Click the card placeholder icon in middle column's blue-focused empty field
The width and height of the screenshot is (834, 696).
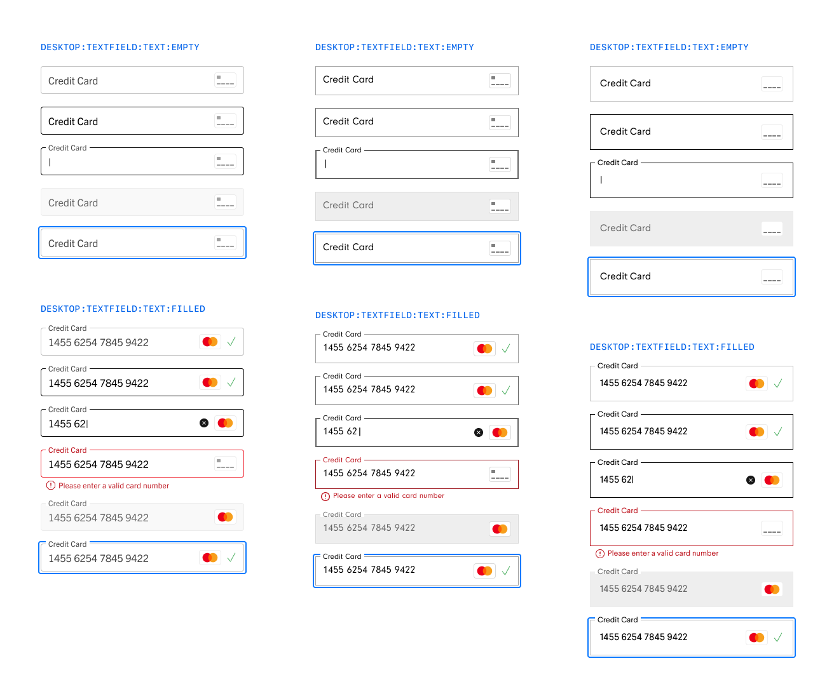(x=500, y=248)
